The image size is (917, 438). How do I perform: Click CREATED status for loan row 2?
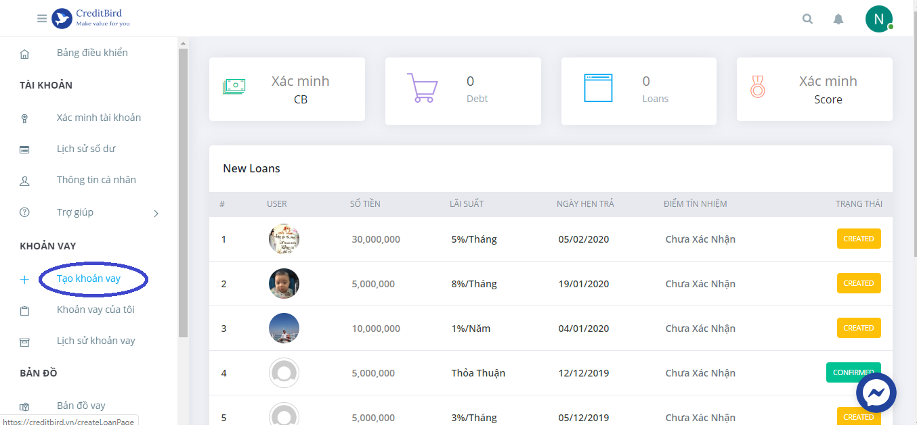(x=859, y=283)
